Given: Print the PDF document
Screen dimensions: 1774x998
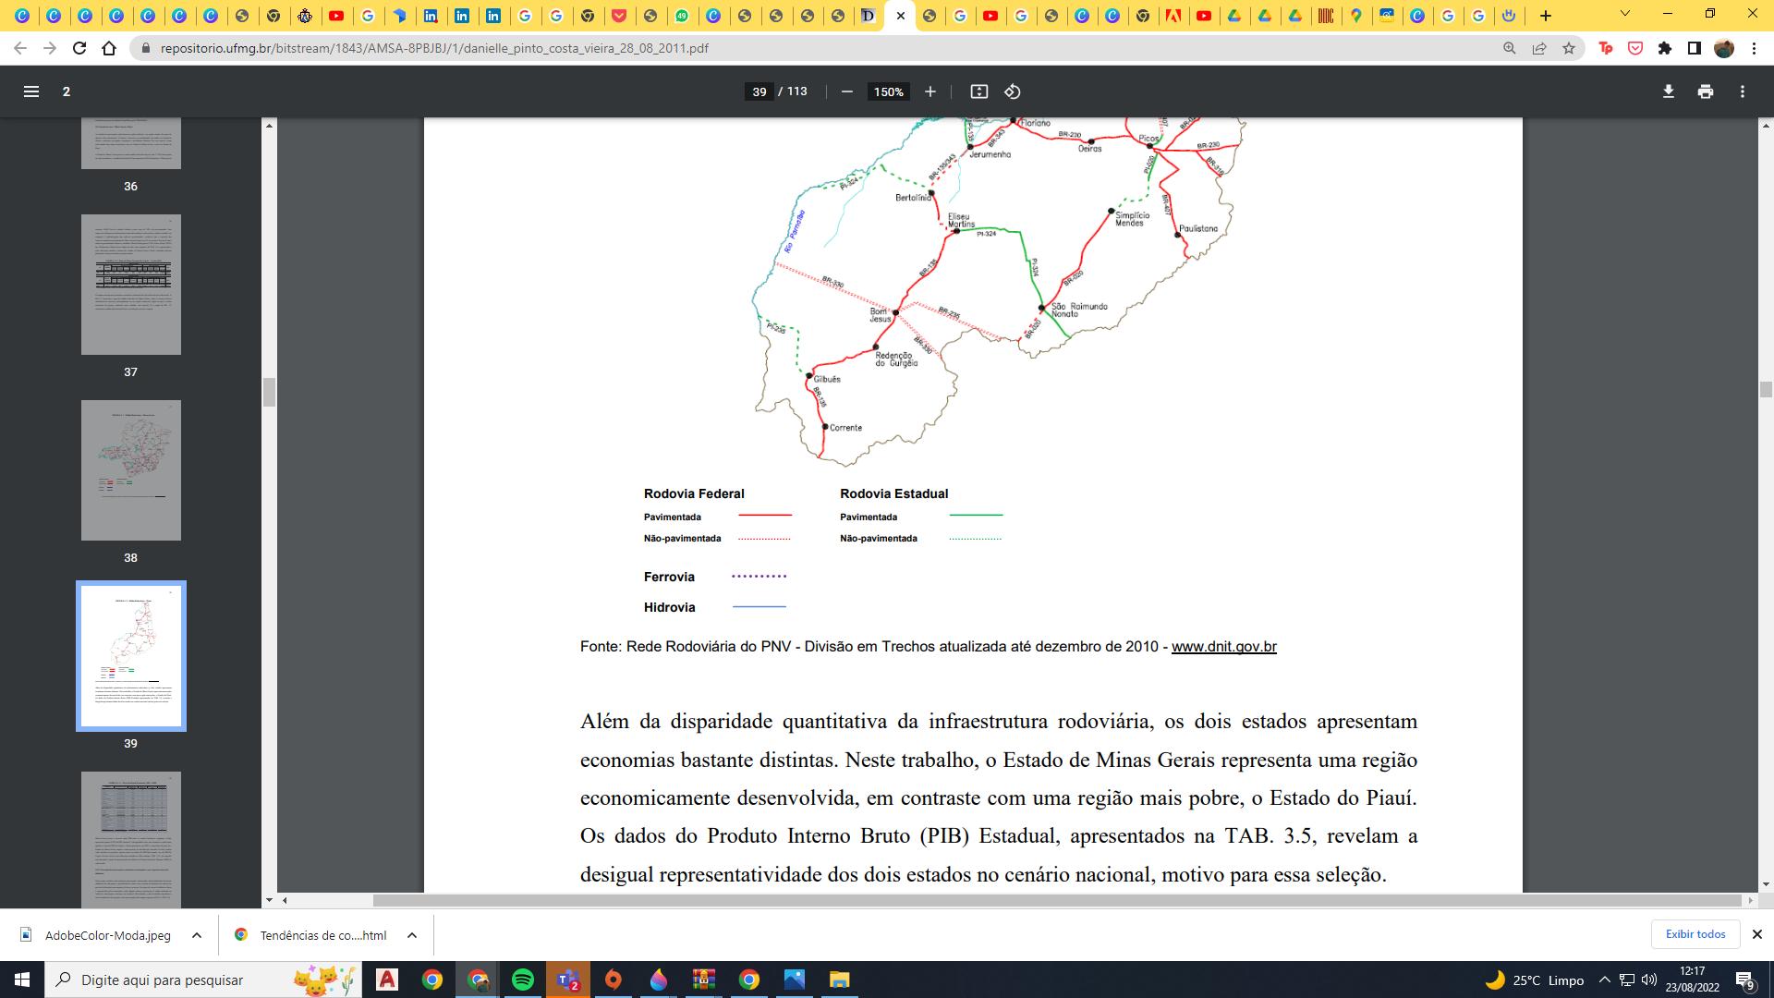Looking at the screenshot, I should pyautogui.click(x=1706, y=91).
